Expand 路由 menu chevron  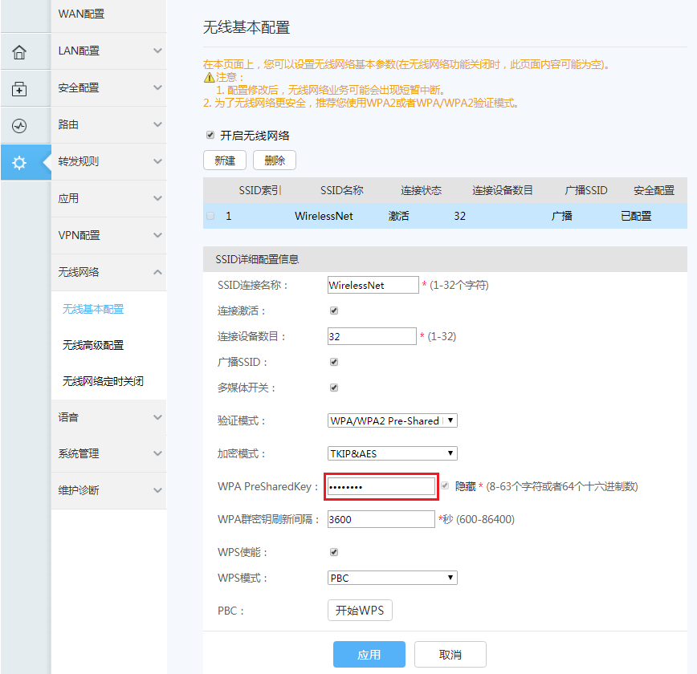coord(157,124)
